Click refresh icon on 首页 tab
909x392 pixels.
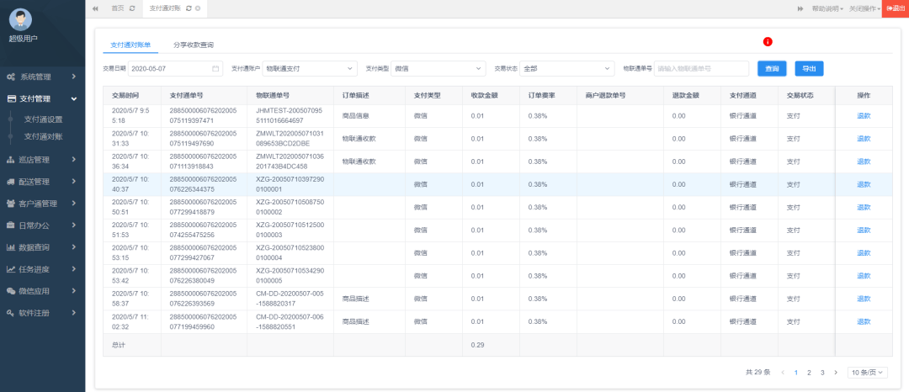tap(132, 8)
